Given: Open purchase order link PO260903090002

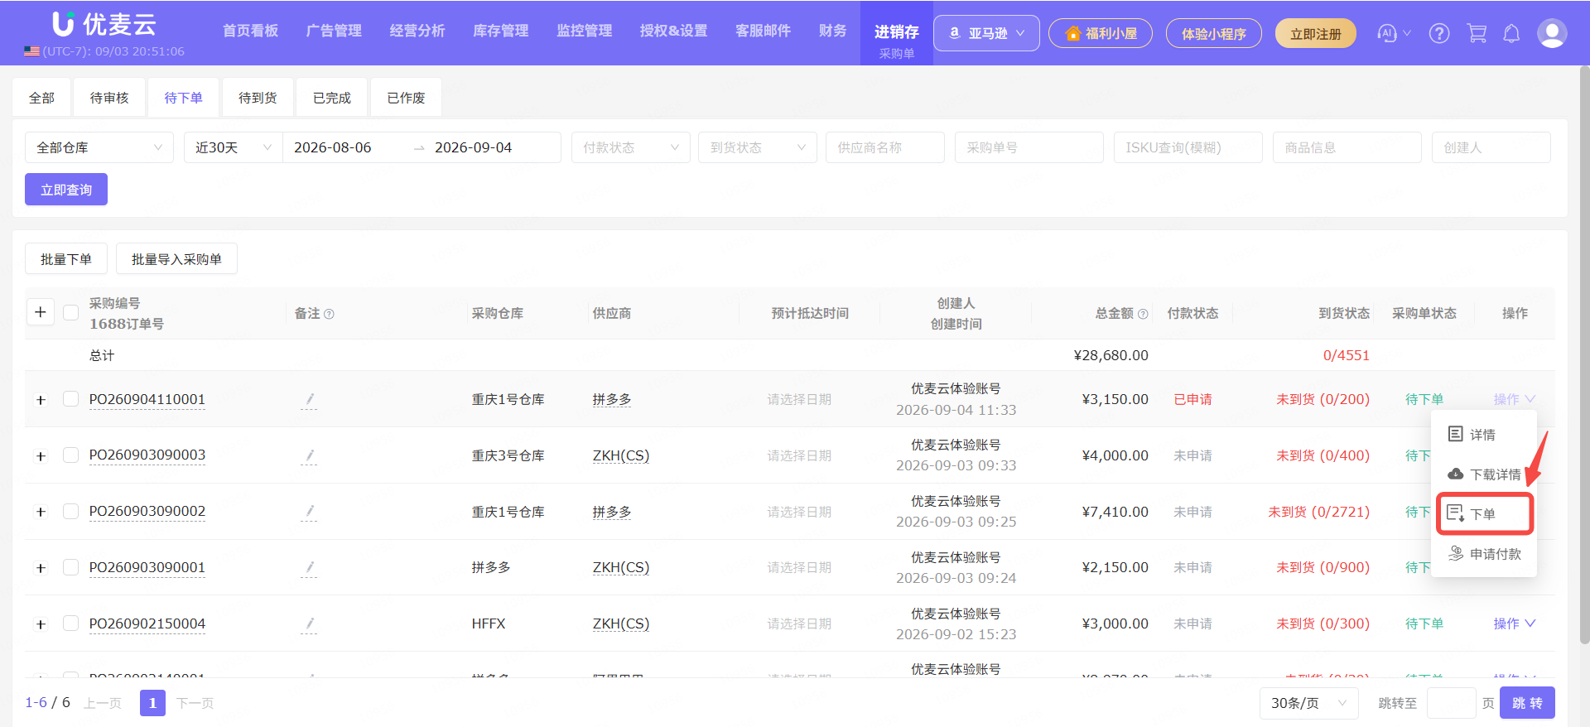Looking at the screenshot, I should [147, 511].
